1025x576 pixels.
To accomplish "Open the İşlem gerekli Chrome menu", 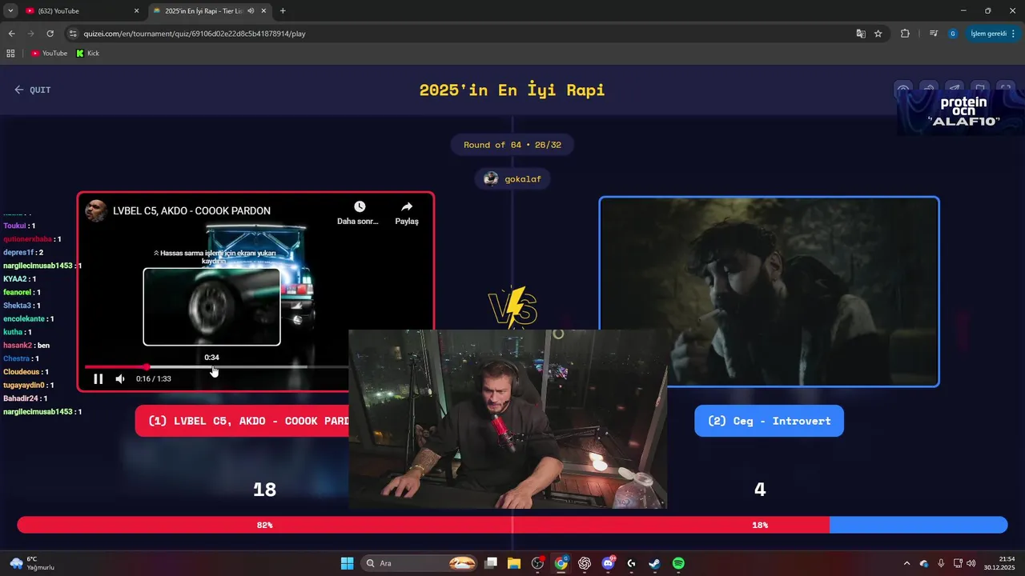I will pyautogui.click(x=993, y=34).
